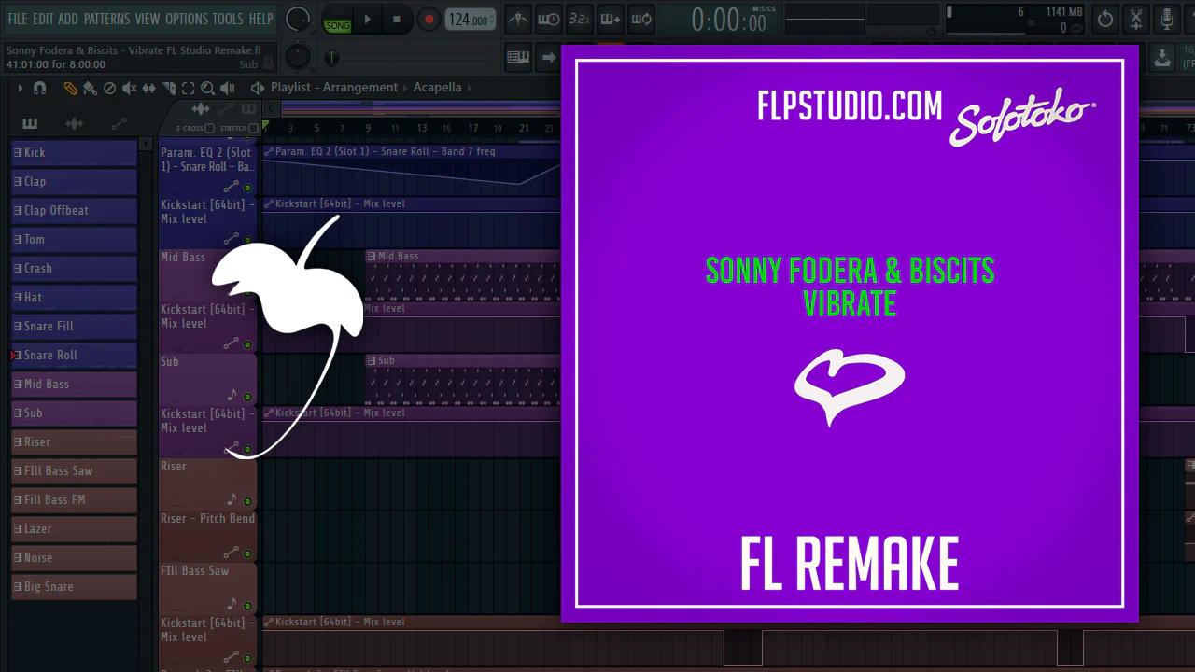This screenshot has height=672, width=1195.
Task: Mute the Riser playlist track
Action: tap(247, 501)
